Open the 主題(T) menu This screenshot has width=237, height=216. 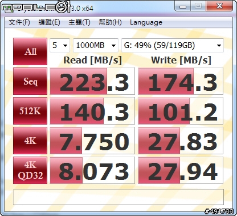[79, 22]
